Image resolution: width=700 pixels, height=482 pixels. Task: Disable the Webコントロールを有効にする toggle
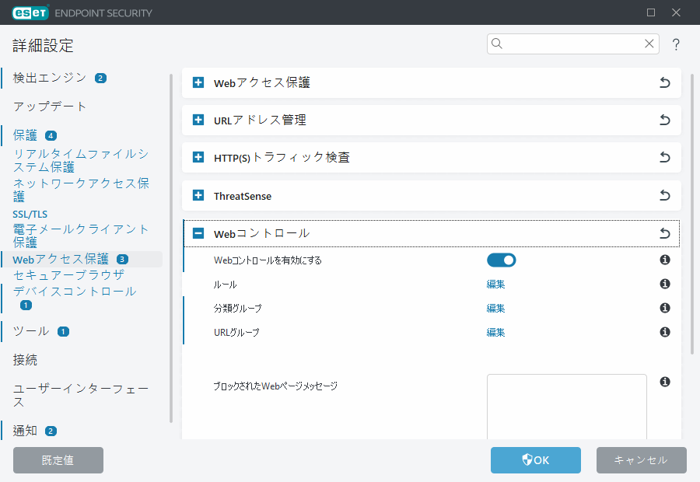click(x=502, y=260)
